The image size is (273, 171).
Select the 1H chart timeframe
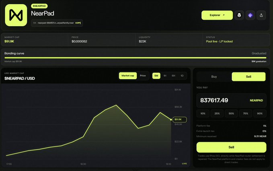pos(165,76)
